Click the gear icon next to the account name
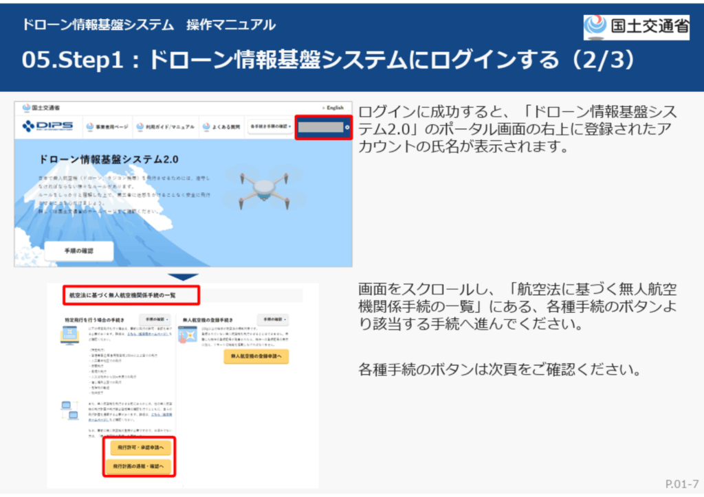Viewport: 704px width, 497px height. [347, 127]
